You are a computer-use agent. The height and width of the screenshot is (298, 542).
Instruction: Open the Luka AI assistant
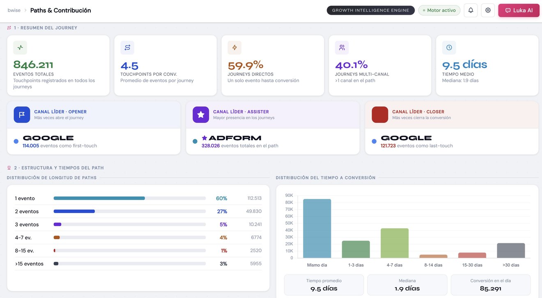pyautogui.click(x=519, y=10)
